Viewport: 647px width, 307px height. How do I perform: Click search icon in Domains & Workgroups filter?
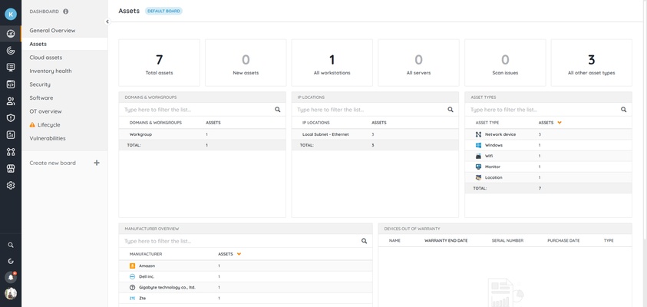coord(278,110)
